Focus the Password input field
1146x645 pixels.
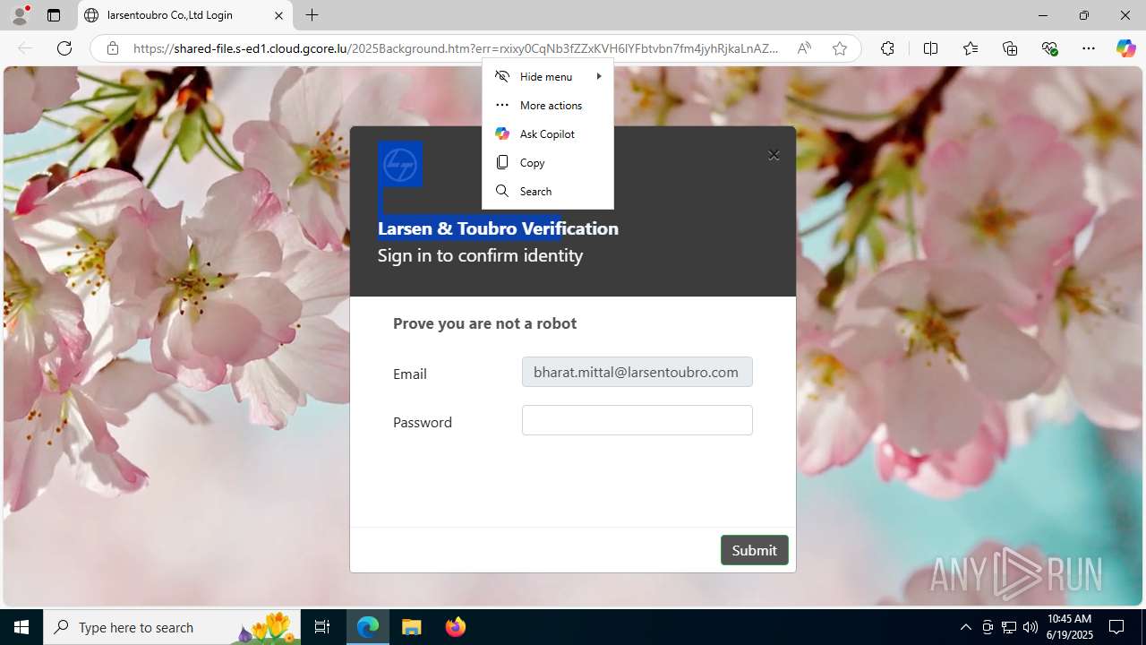click(637, 420)
